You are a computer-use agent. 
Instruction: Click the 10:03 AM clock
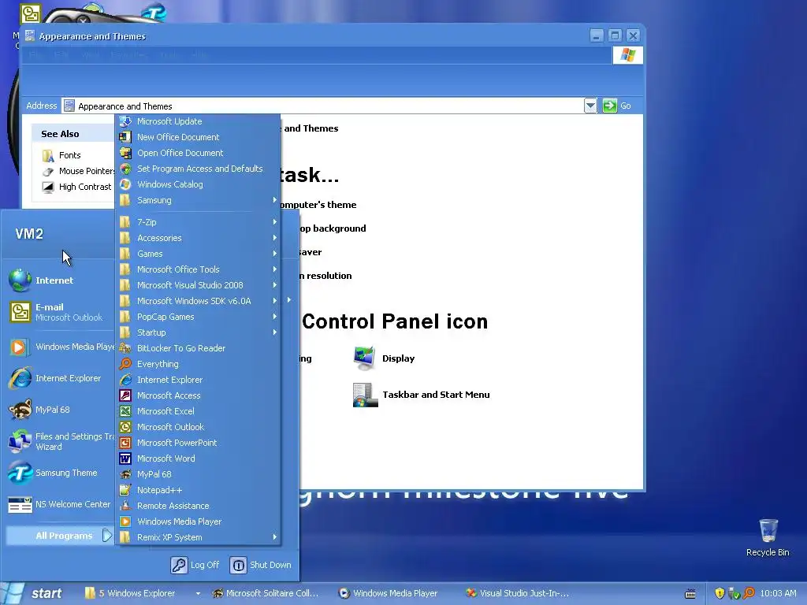pos(778,593)
